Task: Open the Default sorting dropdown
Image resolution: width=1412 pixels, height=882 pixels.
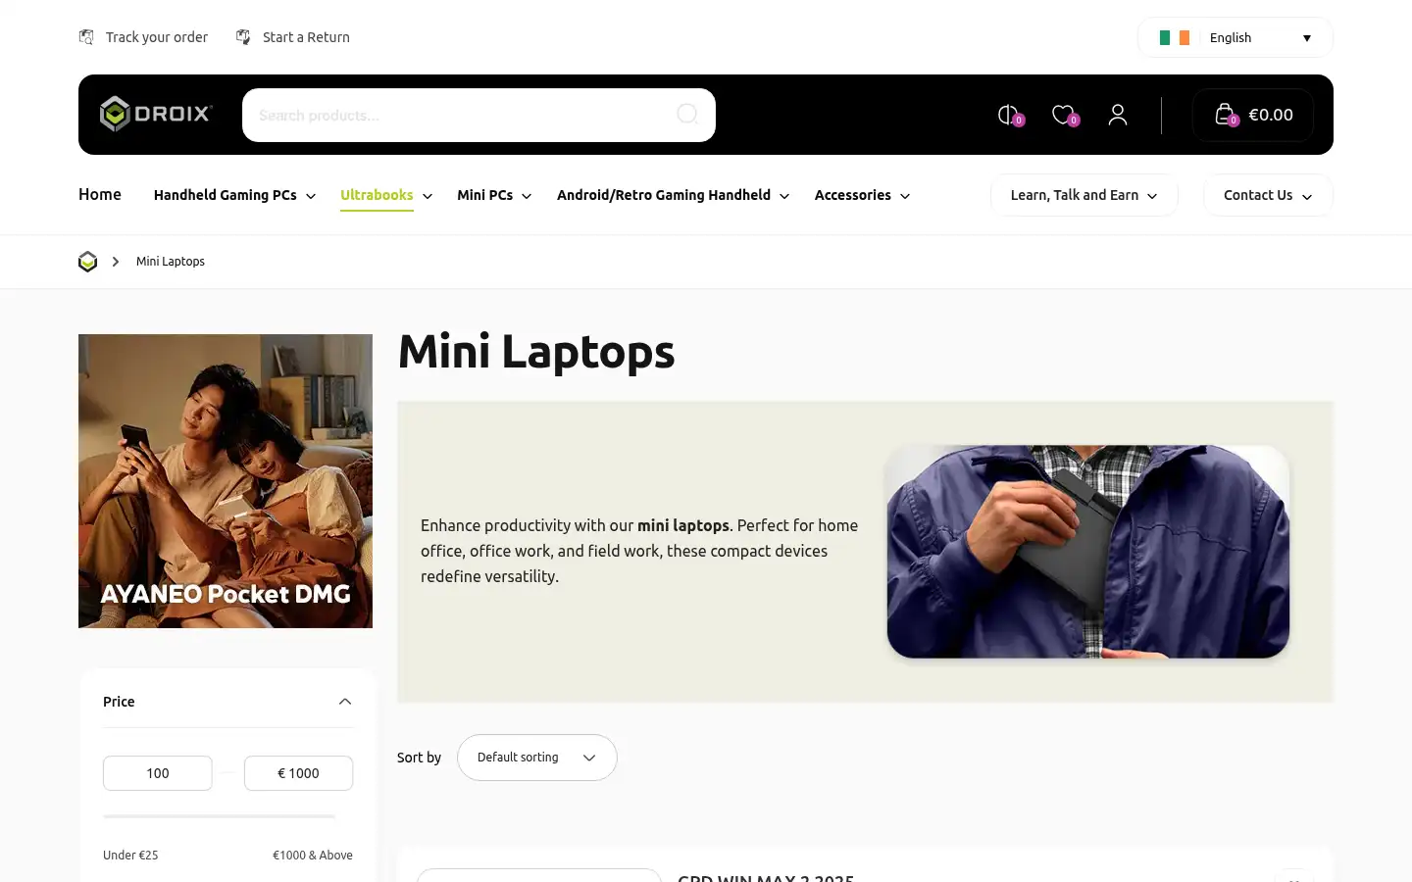Action: coord(537,758)
